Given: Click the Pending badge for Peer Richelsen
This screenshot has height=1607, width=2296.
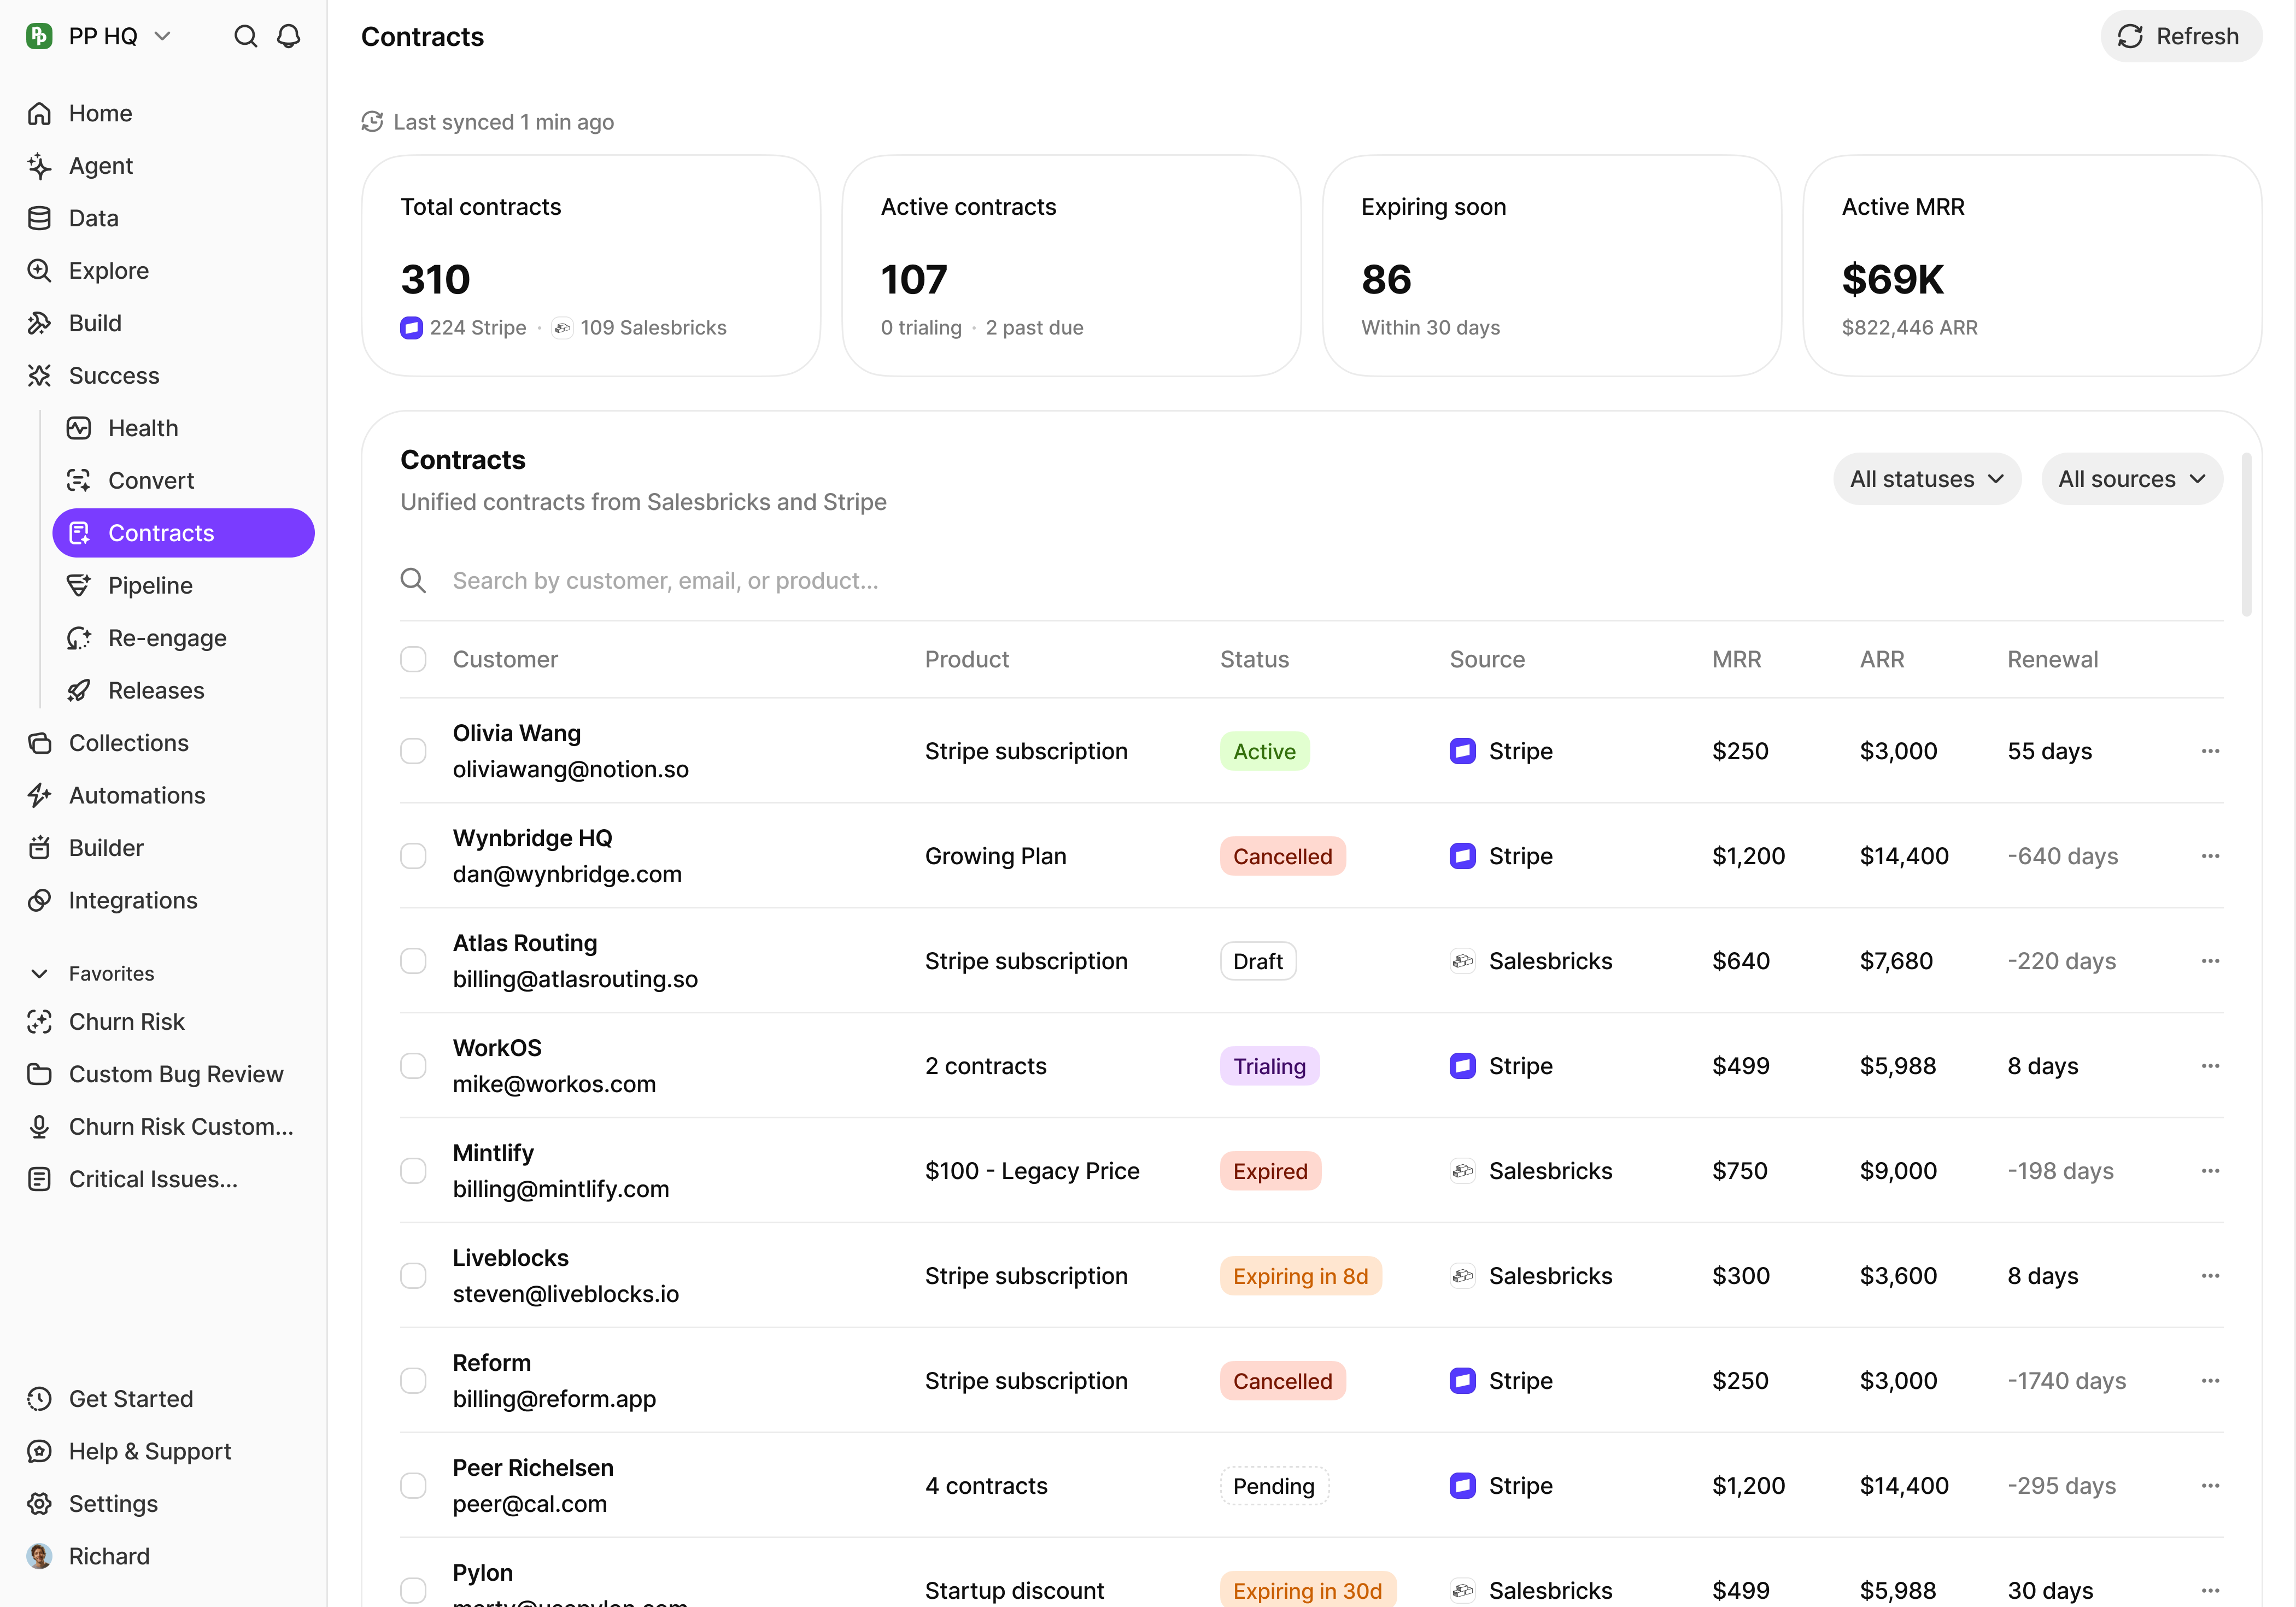Looking at the screenshot, I should coord(1274,1487).
